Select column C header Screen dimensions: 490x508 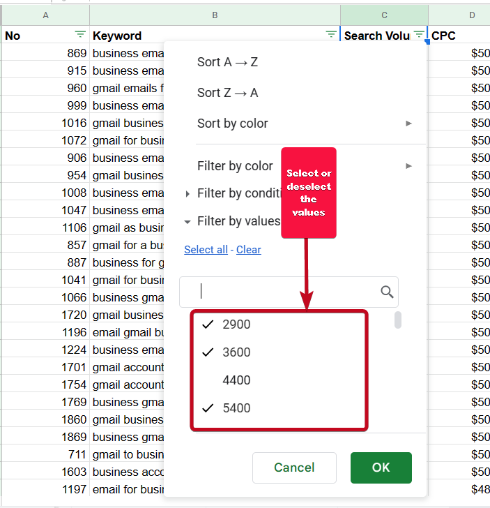point(384,15)
